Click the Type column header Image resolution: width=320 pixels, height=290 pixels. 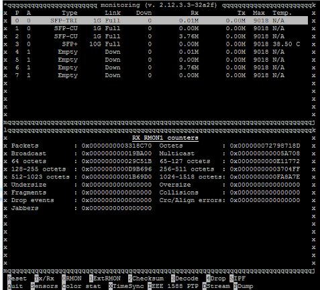coord(70,13)
